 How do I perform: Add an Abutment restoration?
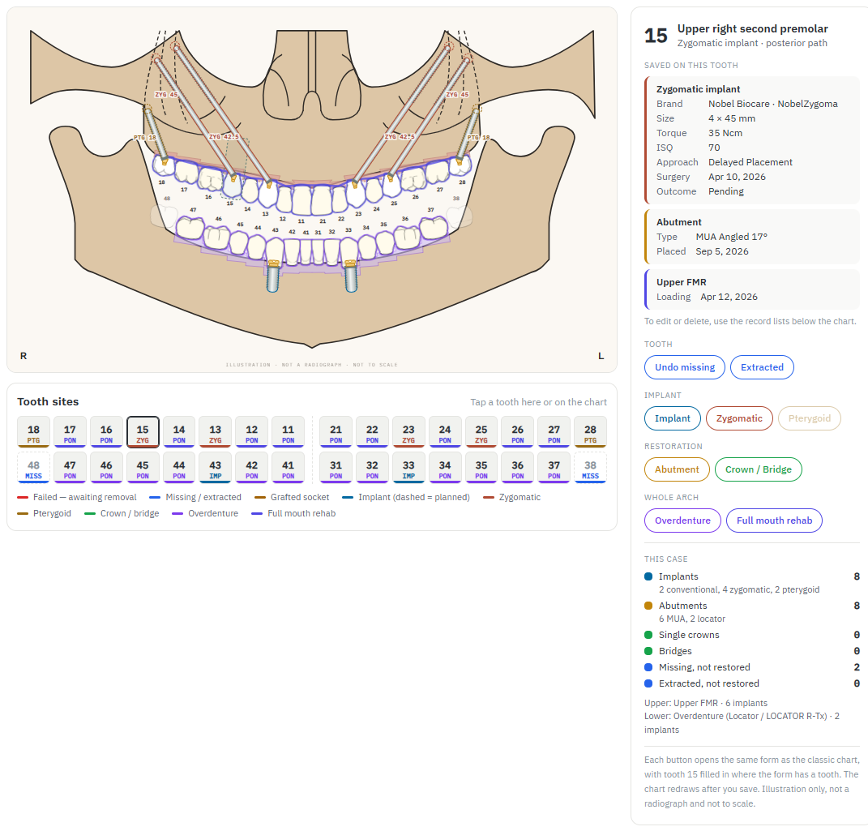pos(677,469)
